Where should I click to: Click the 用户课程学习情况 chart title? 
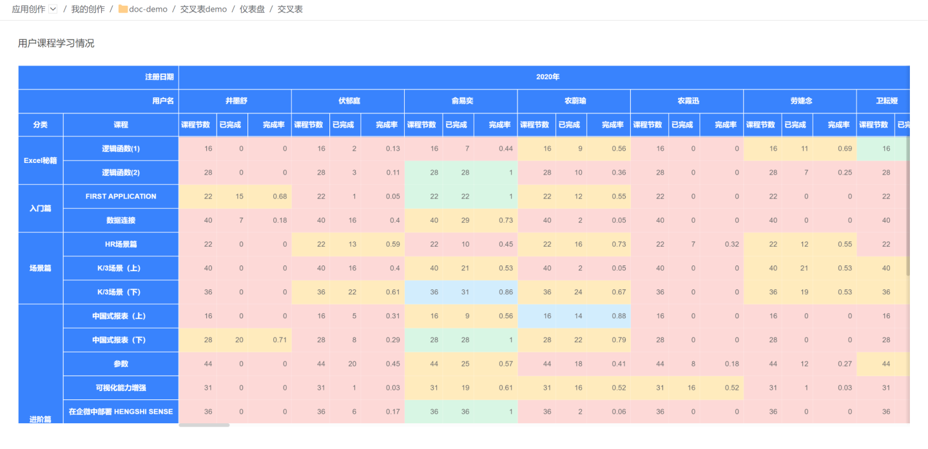56,43
